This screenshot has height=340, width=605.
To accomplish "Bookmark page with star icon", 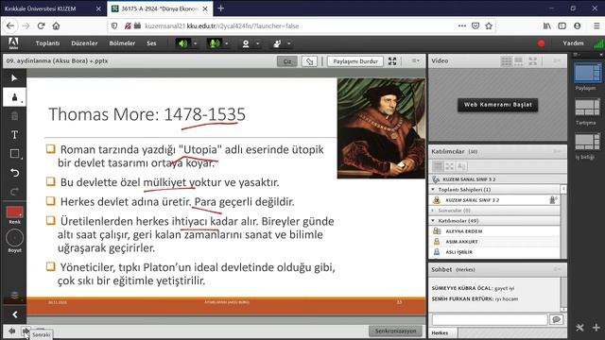I will coord(489,25).
